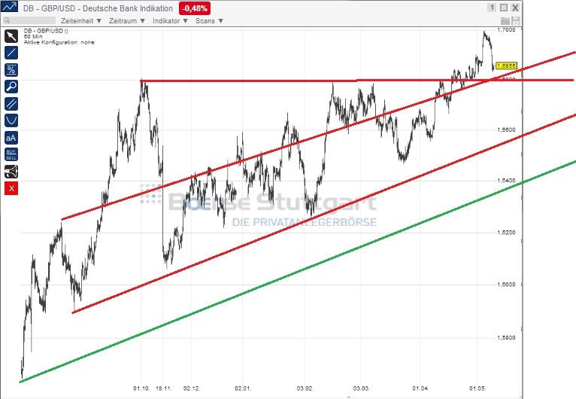Click the search magnifier icon
The width and height of the screenshot is (576, 399).
point(7,20)
